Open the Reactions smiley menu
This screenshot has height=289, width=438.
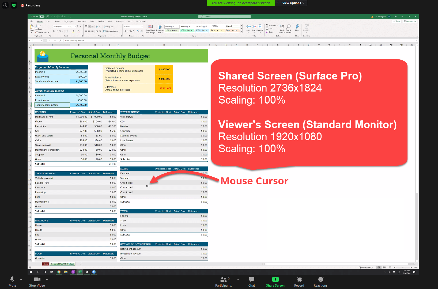(320, 279)
